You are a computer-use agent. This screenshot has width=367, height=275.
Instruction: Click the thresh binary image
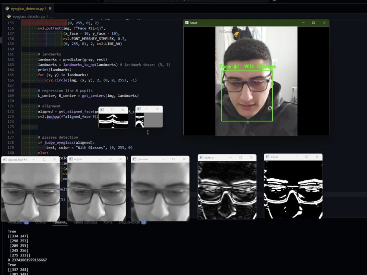pos(293,190)
